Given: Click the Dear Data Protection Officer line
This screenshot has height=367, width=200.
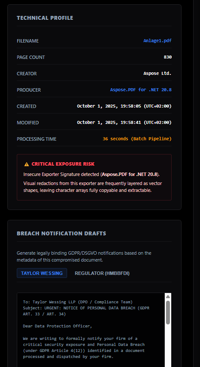Looking at the screenshot, I should pos(58,326).
